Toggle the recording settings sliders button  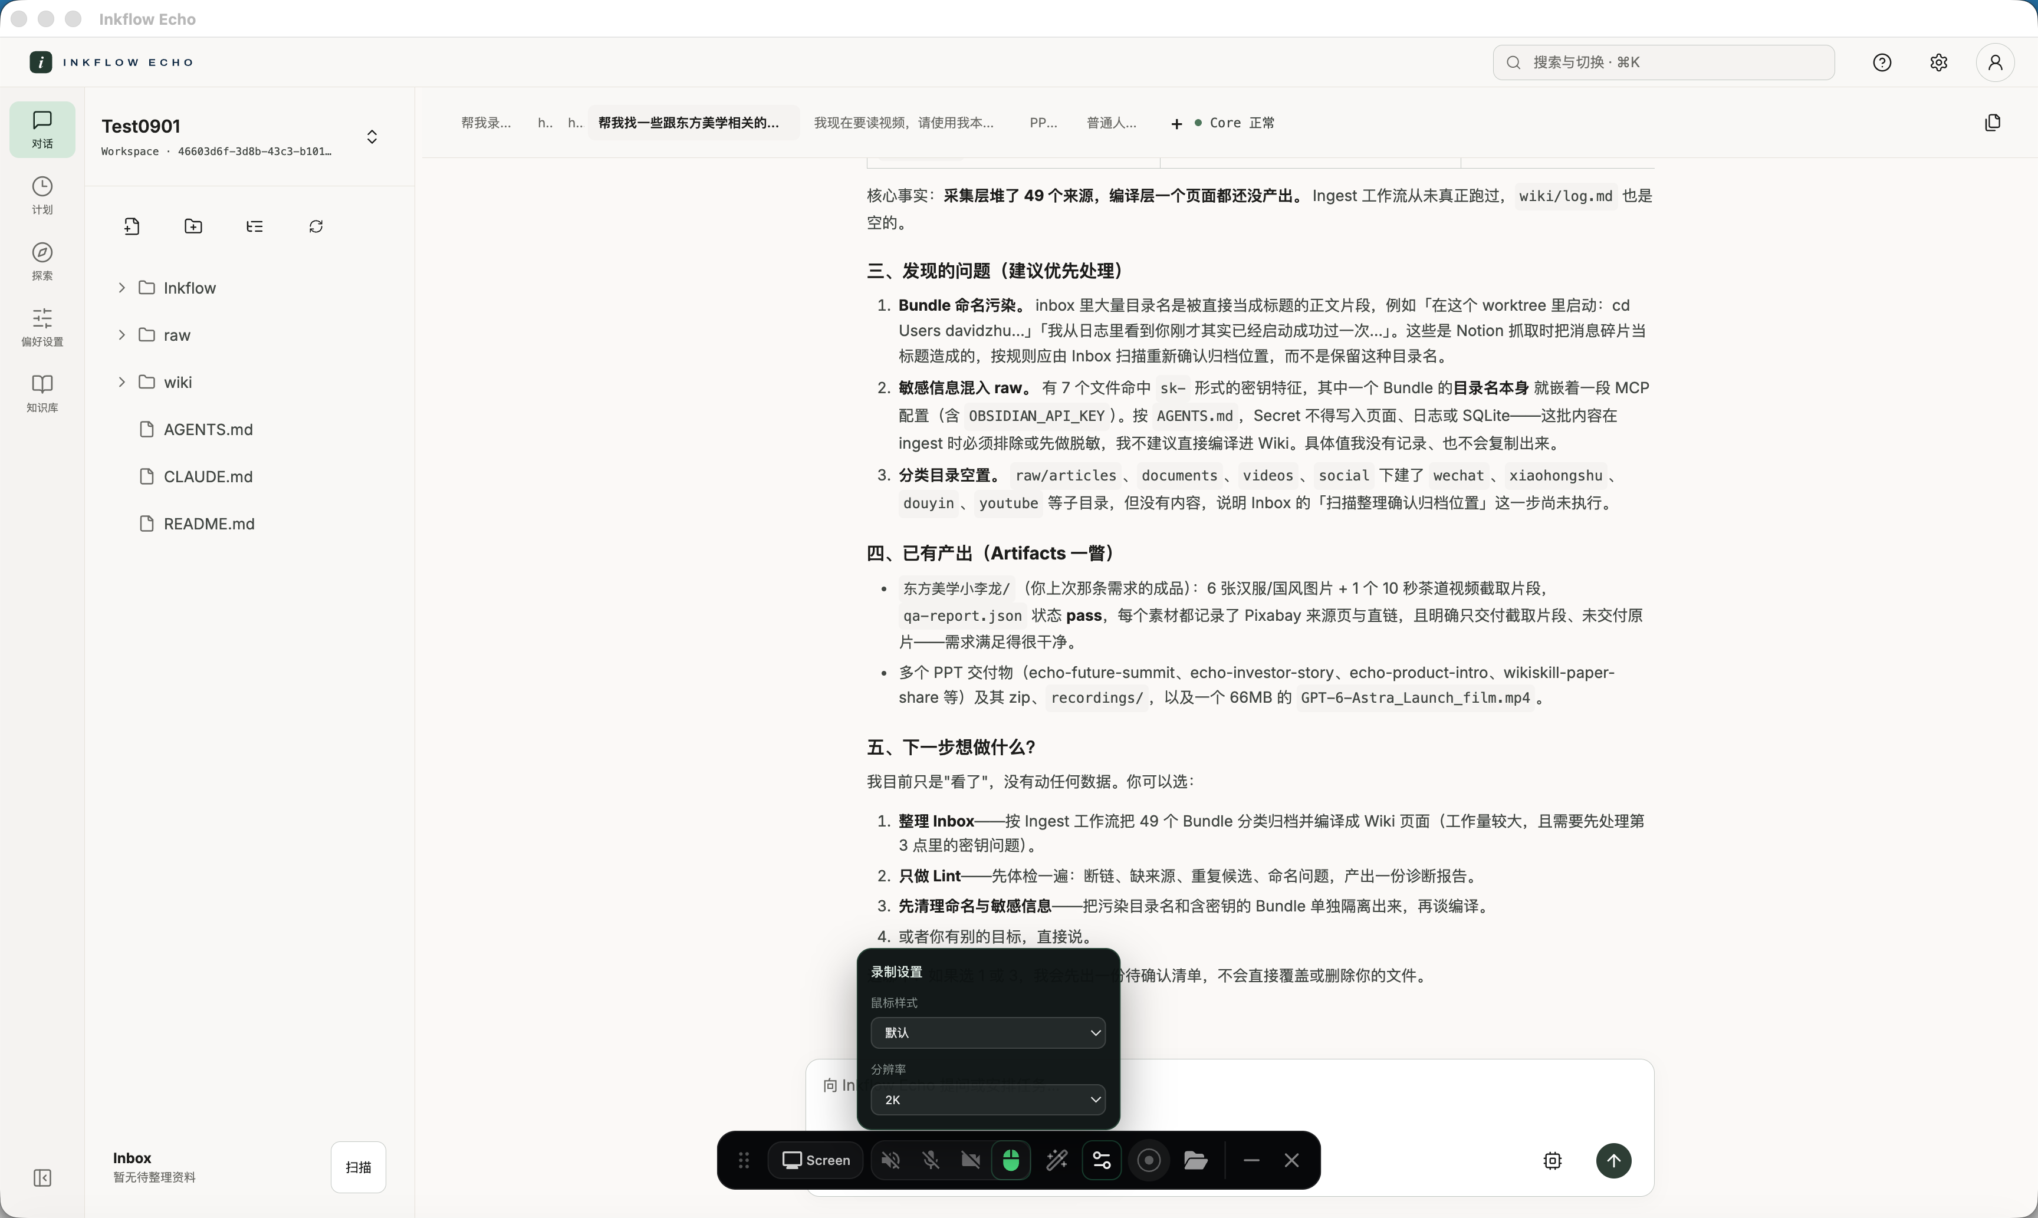point(1102,1161)
